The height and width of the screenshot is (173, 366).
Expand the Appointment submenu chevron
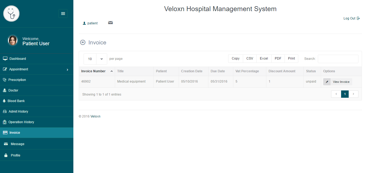(67, 70)
